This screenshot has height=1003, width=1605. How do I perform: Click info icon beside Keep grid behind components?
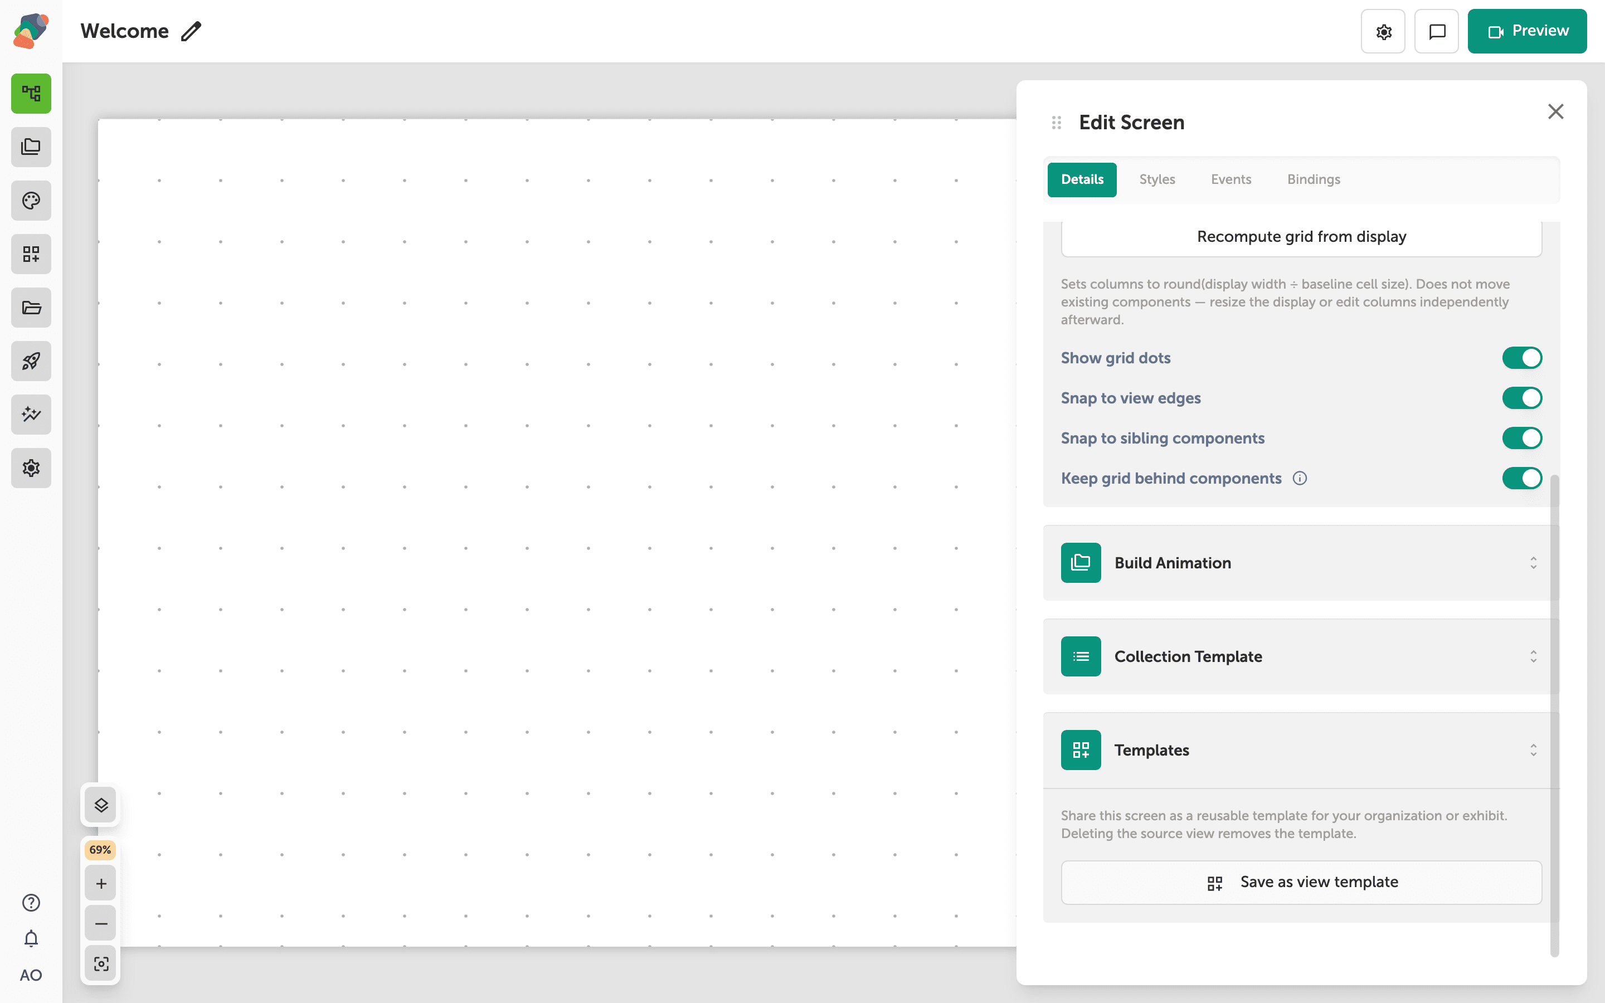(1300, 478)
